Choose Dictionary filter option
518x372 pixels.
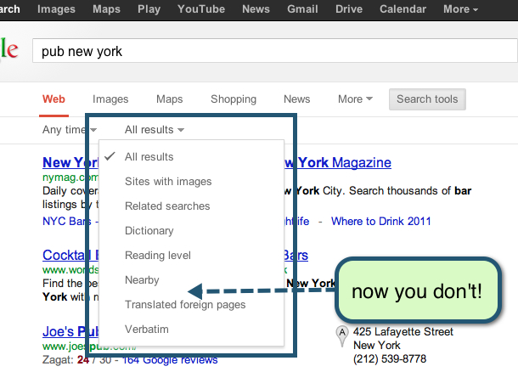pyautogui.click(x=191, y=231)
